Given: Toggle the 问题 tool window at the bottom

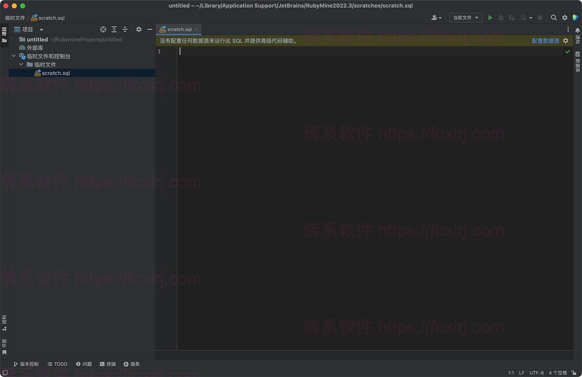Looking at the screenshot, I should 84,364.
